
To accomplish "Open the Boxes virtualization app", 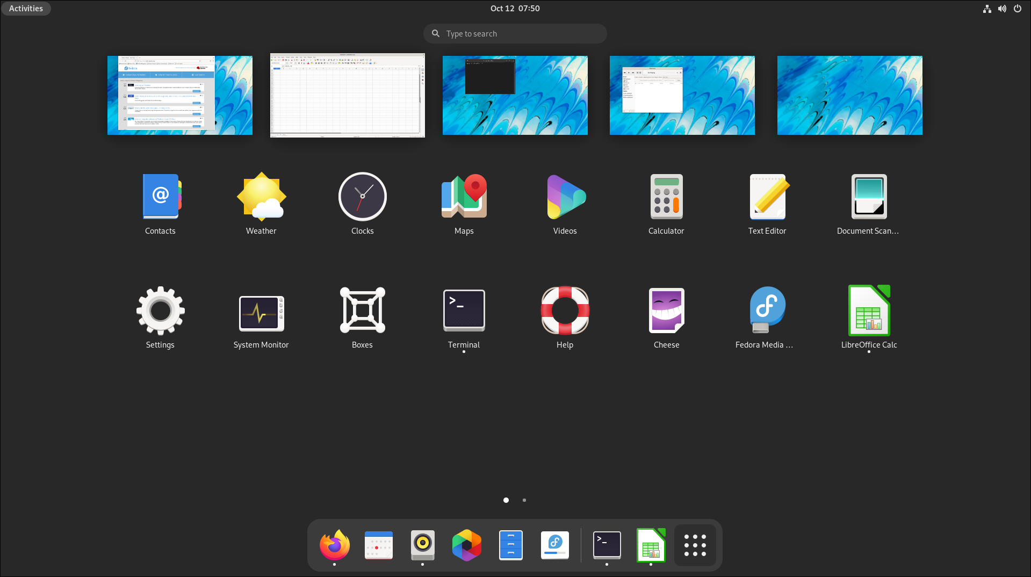I will [362, 318].
